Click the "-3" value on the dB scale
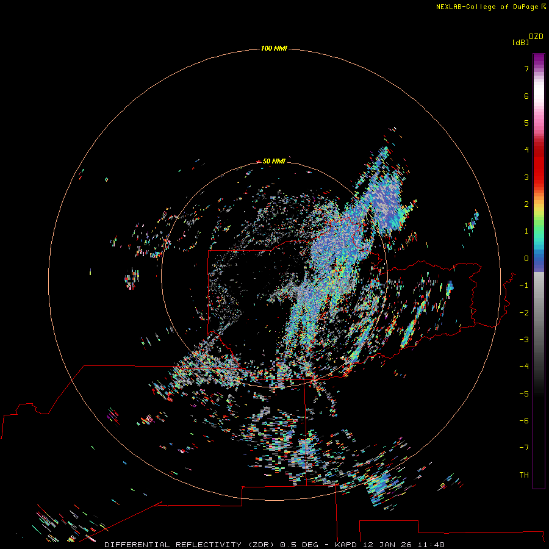The width and height of the screenshot is (549, 549). pyautogui.click(x=524, y=340)
